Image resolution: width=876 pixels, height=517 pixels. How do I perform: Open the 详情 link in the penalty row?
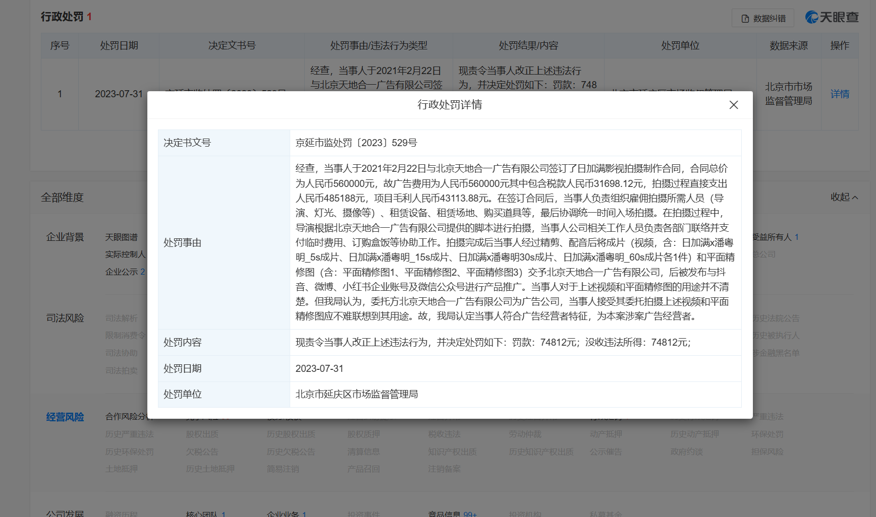tap(840, 94)
